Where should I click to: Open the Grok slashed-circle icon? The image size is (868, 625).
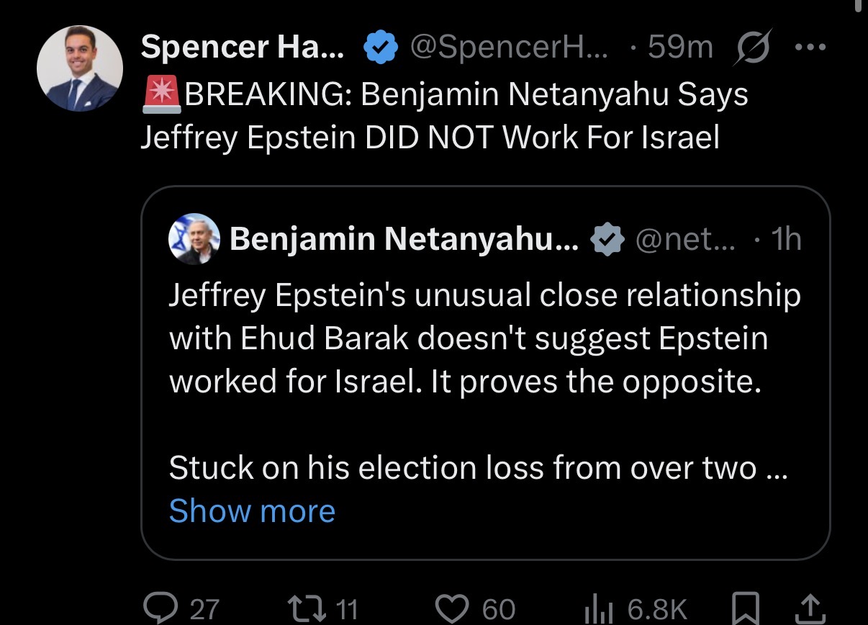pyautogui.click(x=752, y=48)
